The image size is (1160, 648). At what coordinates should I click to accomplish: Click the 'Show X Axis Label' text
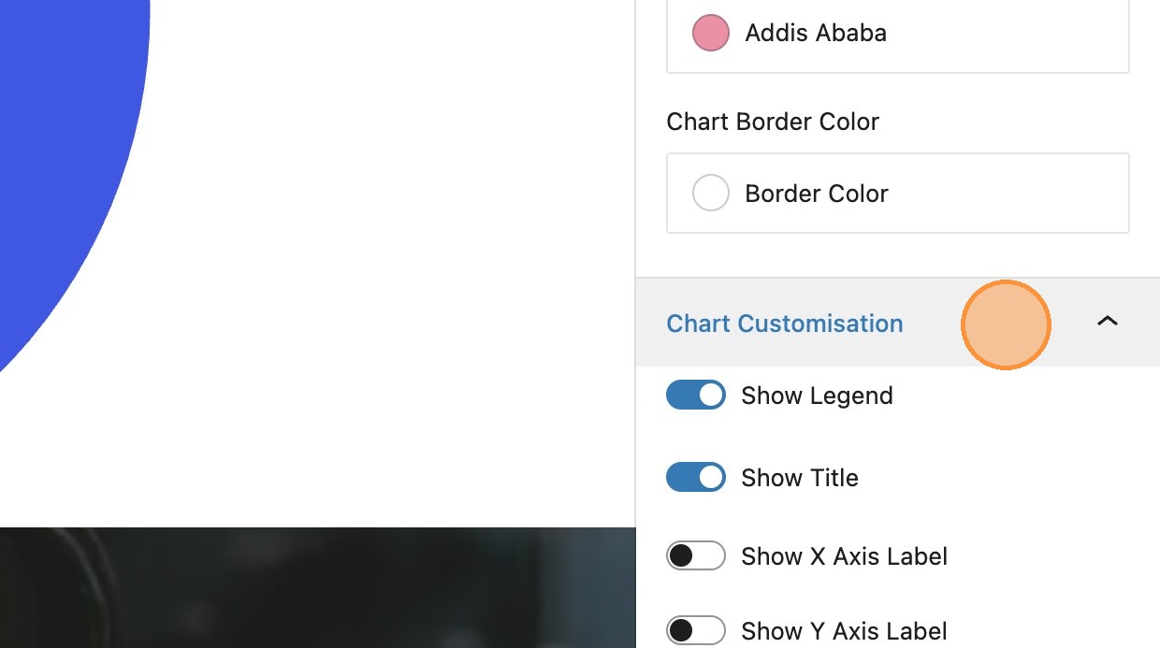[844, 556]
